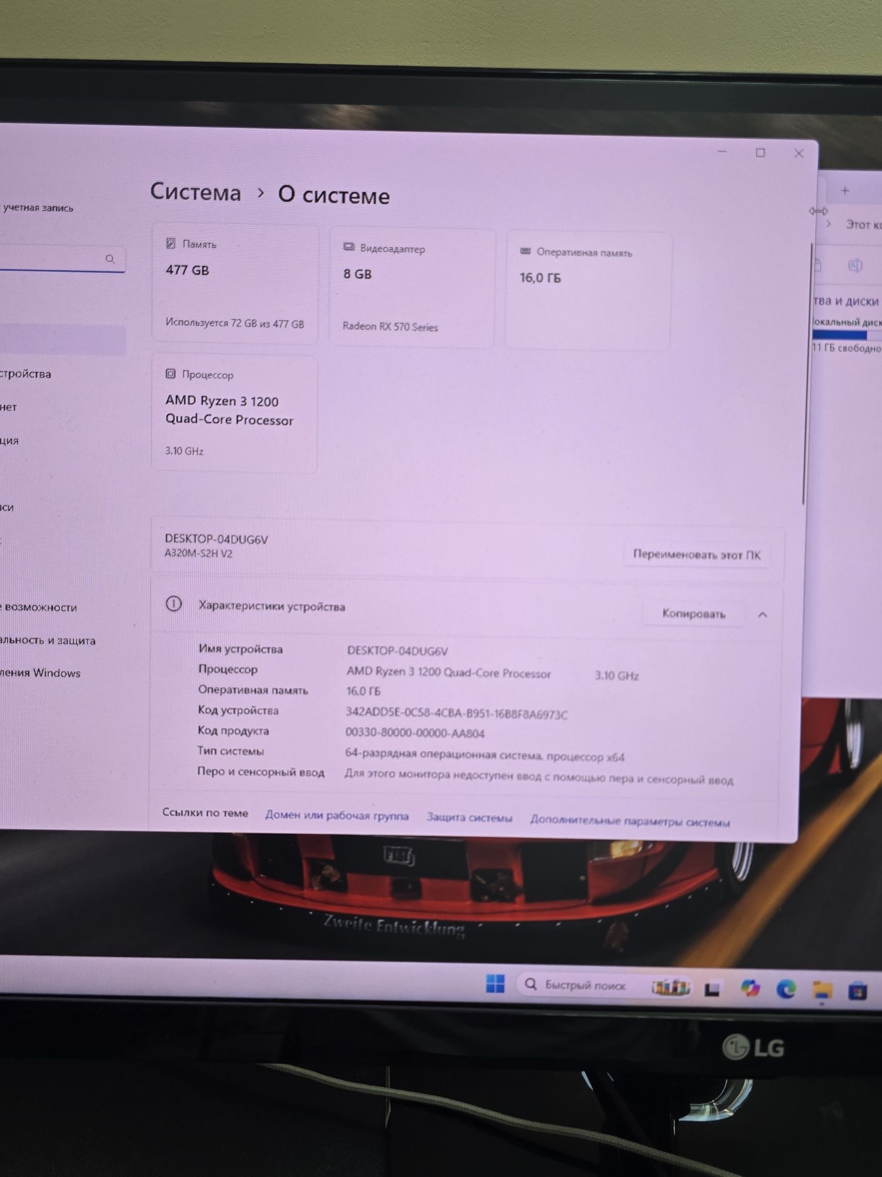Click the 'О системе' page heading
The image size is (882, 1177).
click(x=333, y=195)
